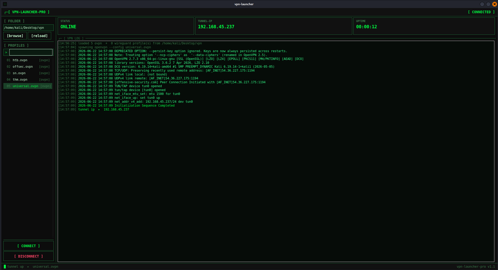Select the htb.ovpn profile
The height and width of the screenshot is (270, 498).
[28, 60]
